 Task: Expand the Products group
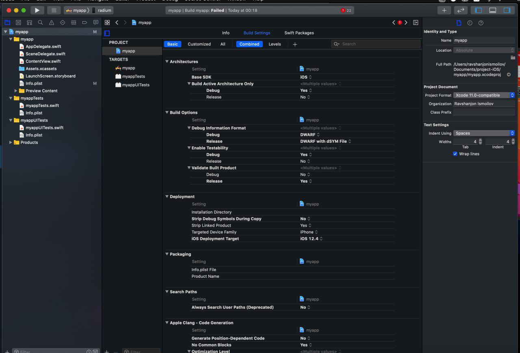11,142
